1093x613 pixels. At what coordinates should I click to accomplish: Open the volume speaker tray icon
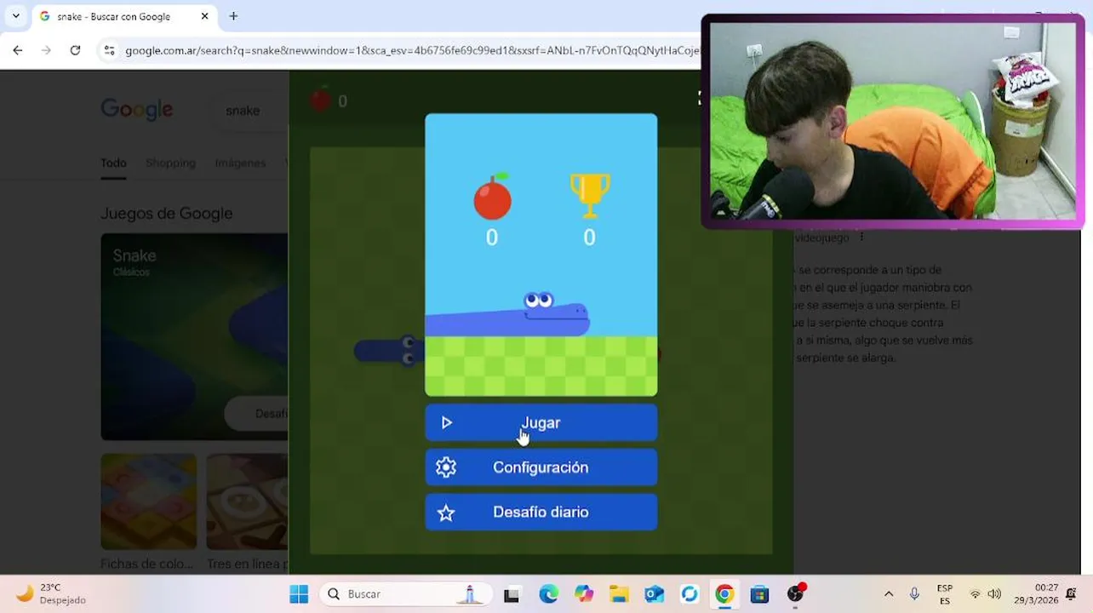(x=994, y=594)
